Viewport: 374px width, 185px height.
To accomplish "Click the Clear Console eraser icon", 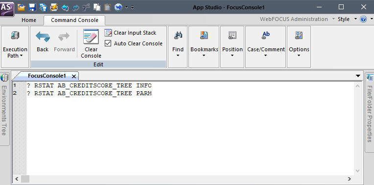I will pos(91,37).
